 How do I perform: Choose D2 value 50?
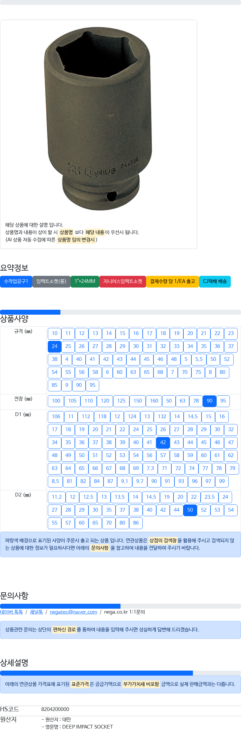(x=190, y=510)
